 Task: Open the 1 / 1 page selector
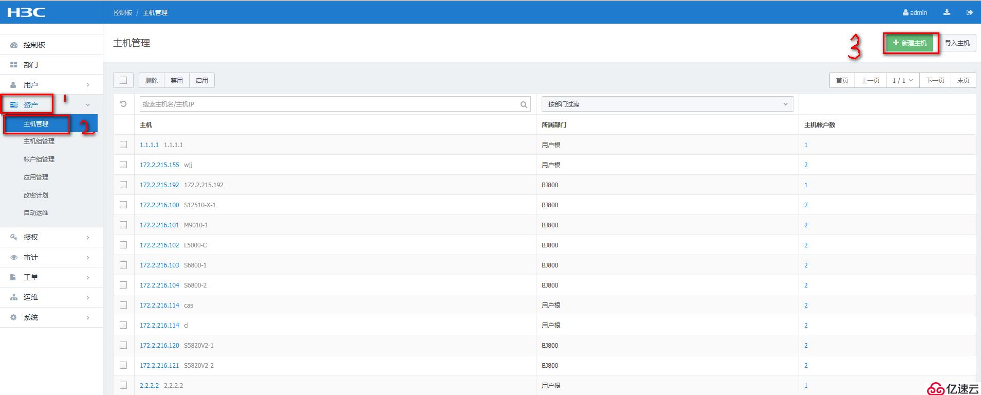[x=902, y=80]
